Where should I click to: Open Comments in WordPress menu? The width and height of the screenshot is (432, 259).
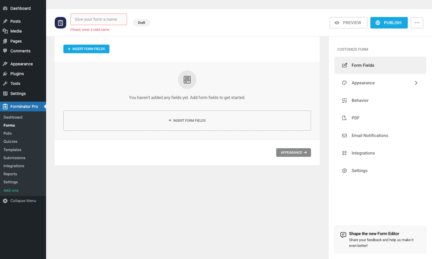tap(23, 51)
